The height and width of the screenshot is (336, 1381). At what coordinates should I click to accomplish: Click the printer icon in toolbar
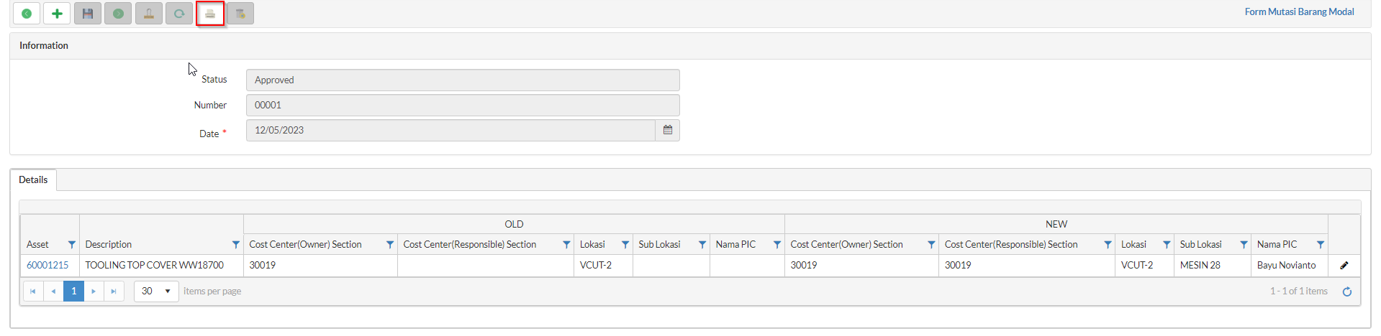click(210, 14)
